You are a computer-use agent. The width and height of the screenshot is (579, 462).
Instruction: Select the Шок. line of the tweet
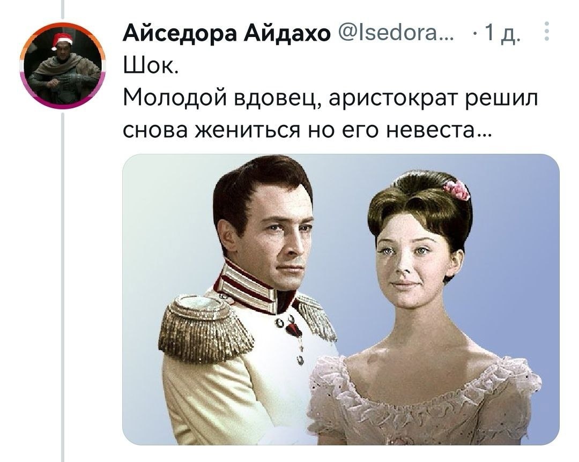151,67
